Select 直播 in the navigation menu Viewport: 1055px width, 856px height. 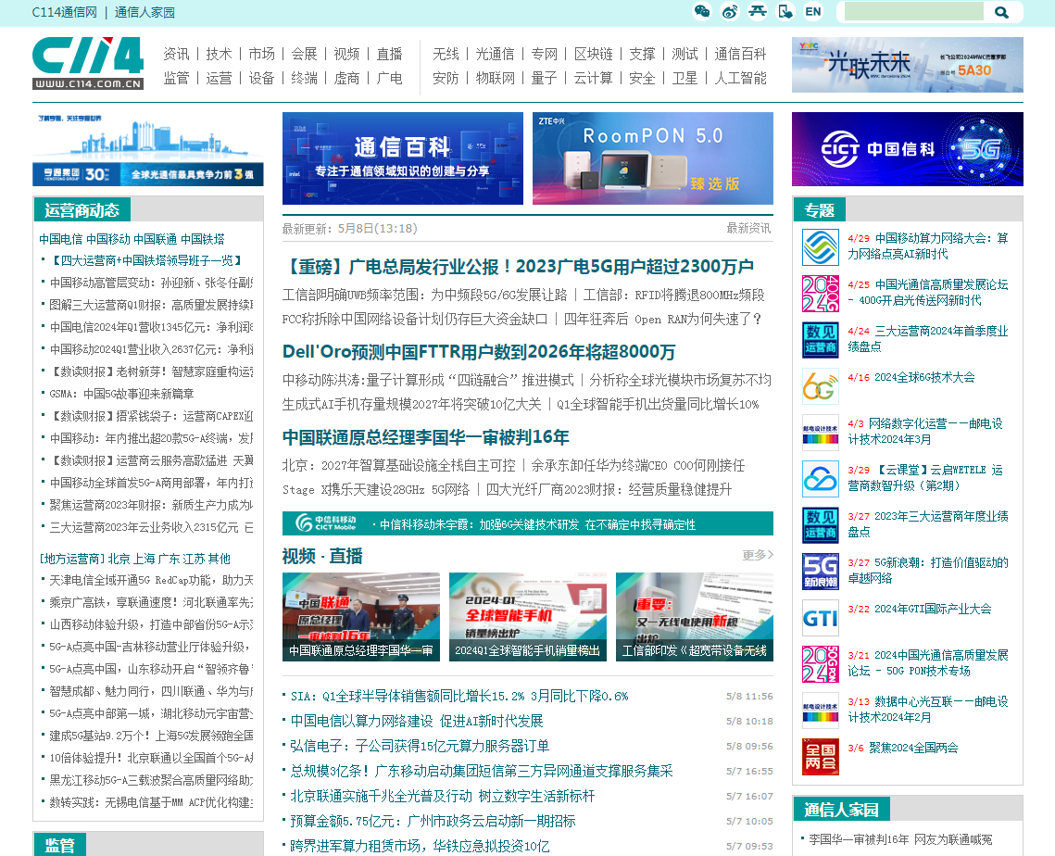pos(390,54)
